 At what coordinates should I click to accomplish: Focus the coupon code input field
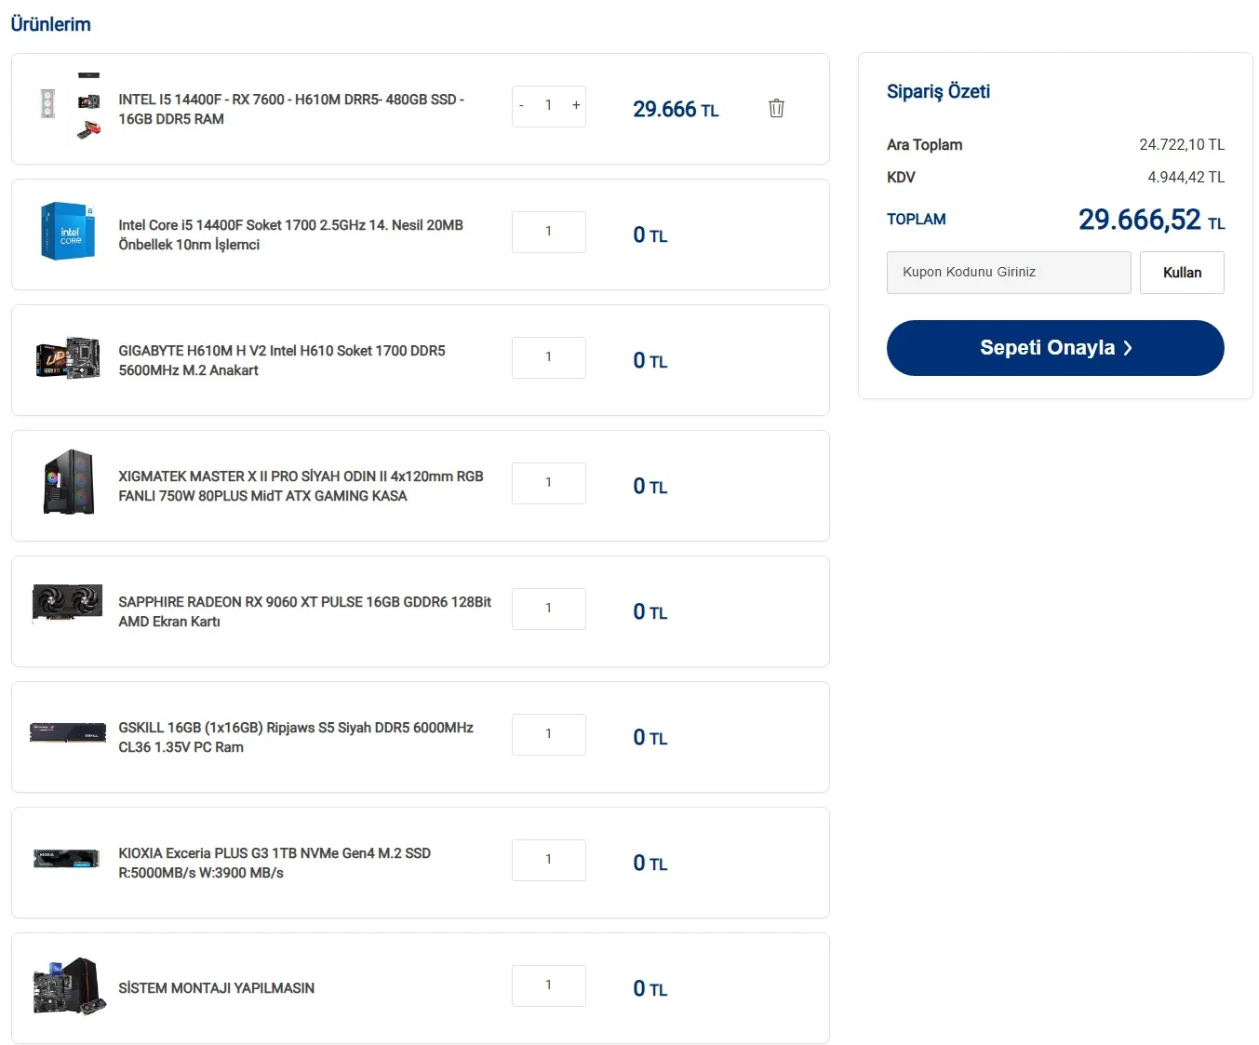click(x=1008, y=273)
